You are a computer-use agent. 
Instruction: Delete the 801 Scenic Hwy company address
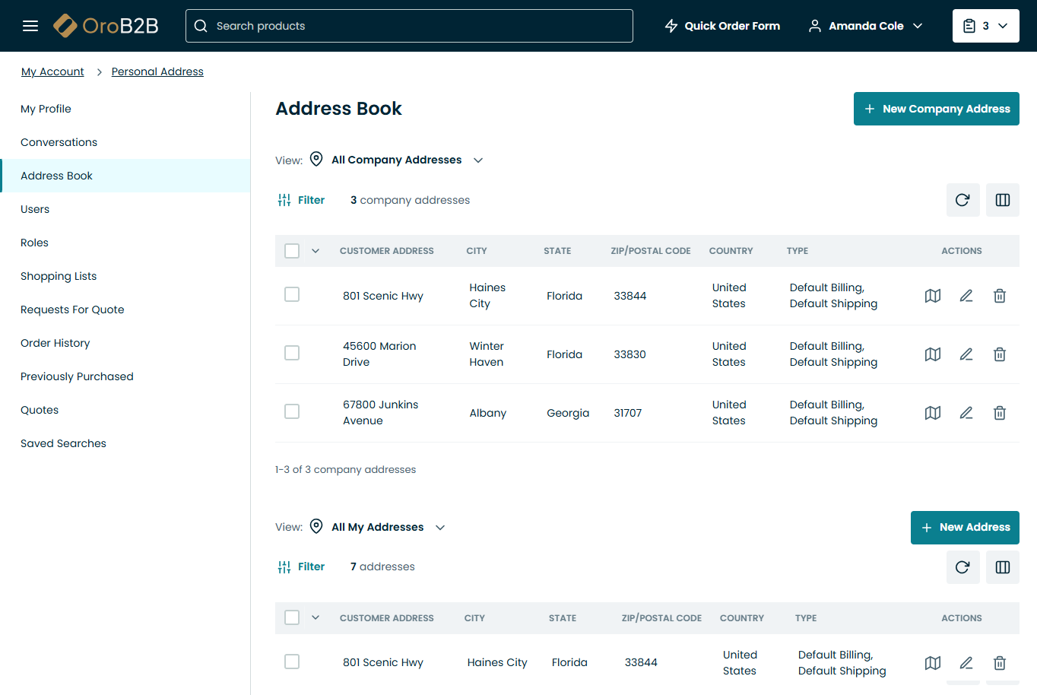1000,296
